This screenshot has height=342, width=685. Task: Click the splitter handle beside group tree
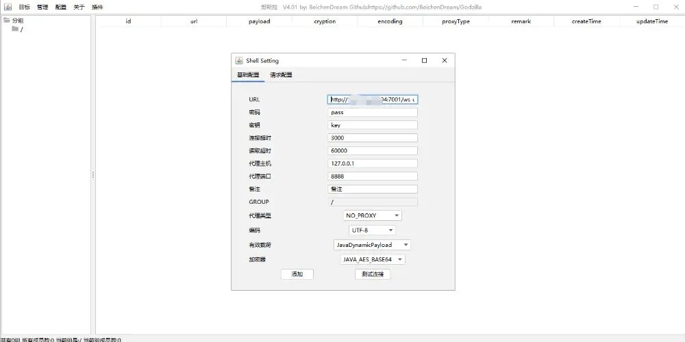(93, 175)
